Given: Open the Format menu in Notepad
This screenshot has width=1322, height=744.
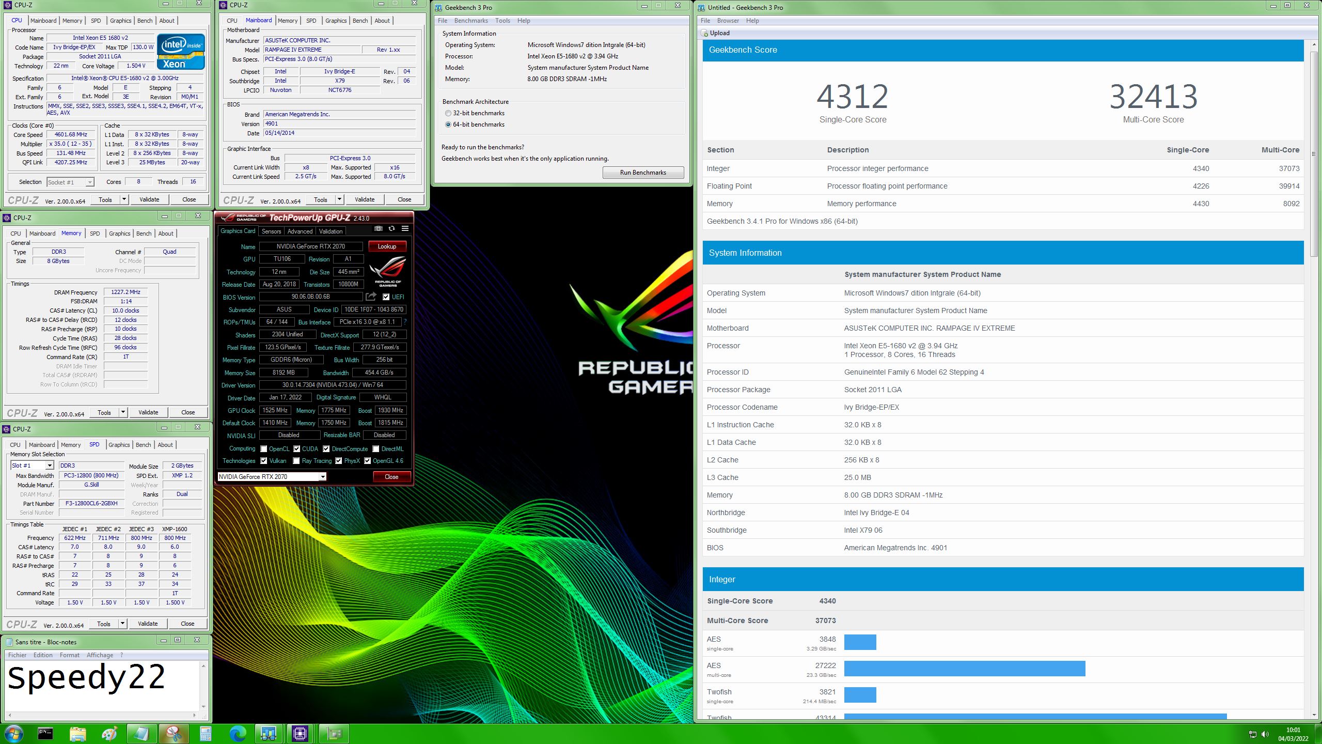Looking at the screenshot, I should (x=70, y=655).
